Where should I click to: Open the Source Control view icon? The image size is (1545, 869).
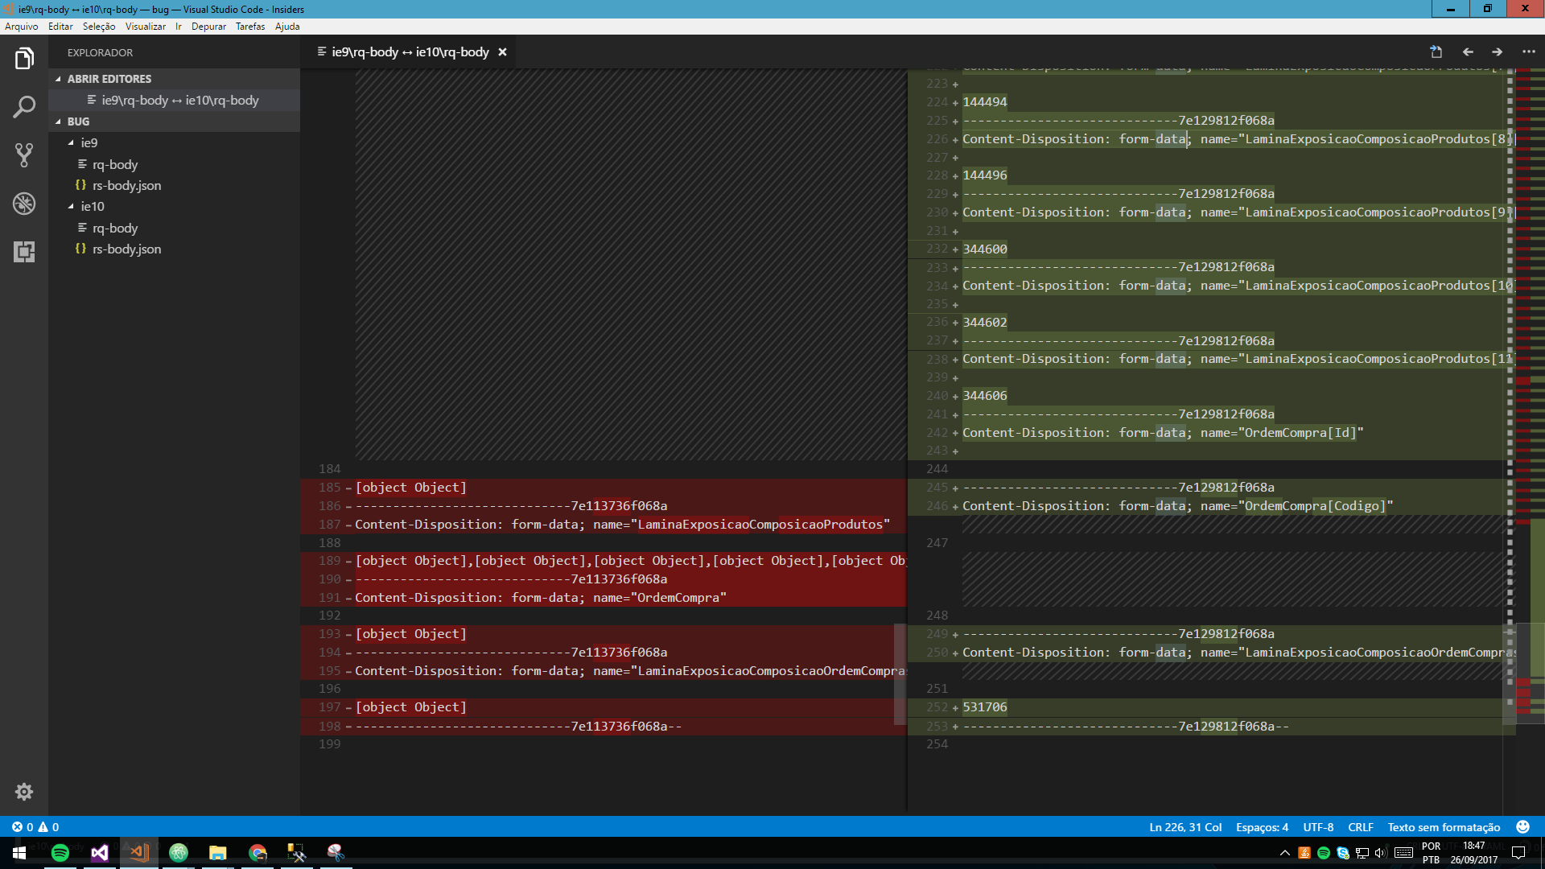[24, 154]
